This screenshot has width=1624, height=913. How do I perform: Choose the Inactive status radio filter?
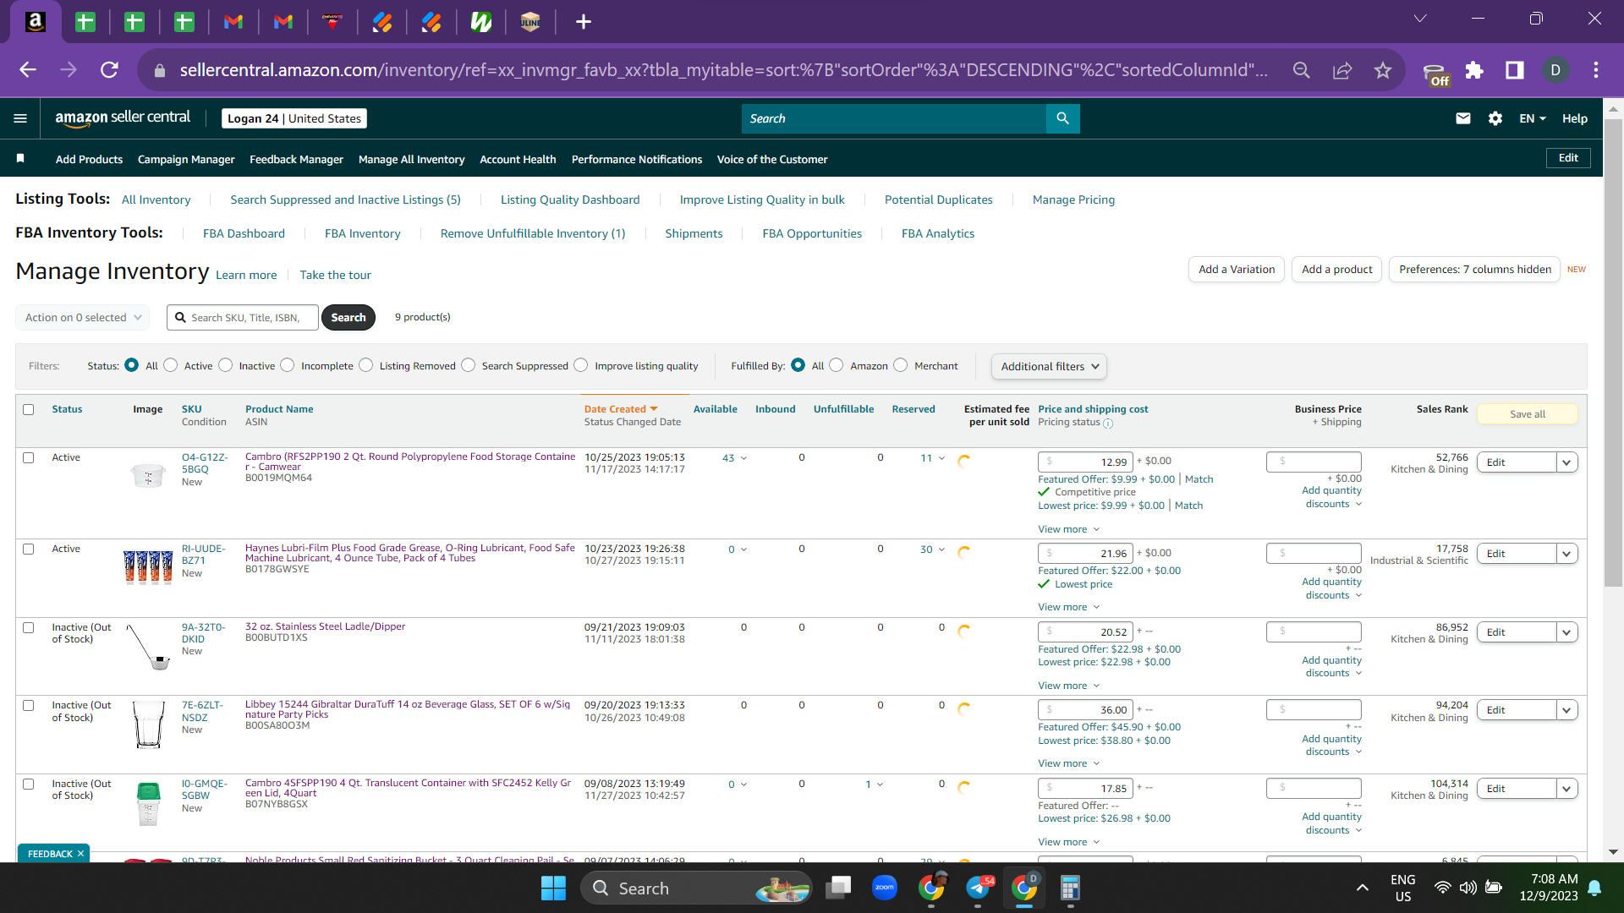coord(226,365)
